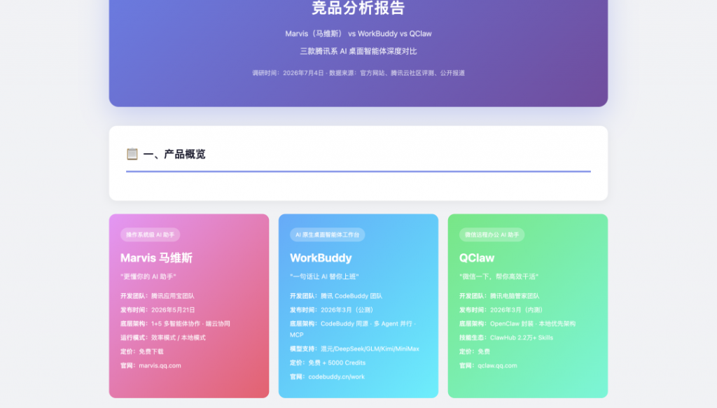Click the 微信远程办公 AI 助手 tag
Screen dimensions: 717x408
(492, 235)
